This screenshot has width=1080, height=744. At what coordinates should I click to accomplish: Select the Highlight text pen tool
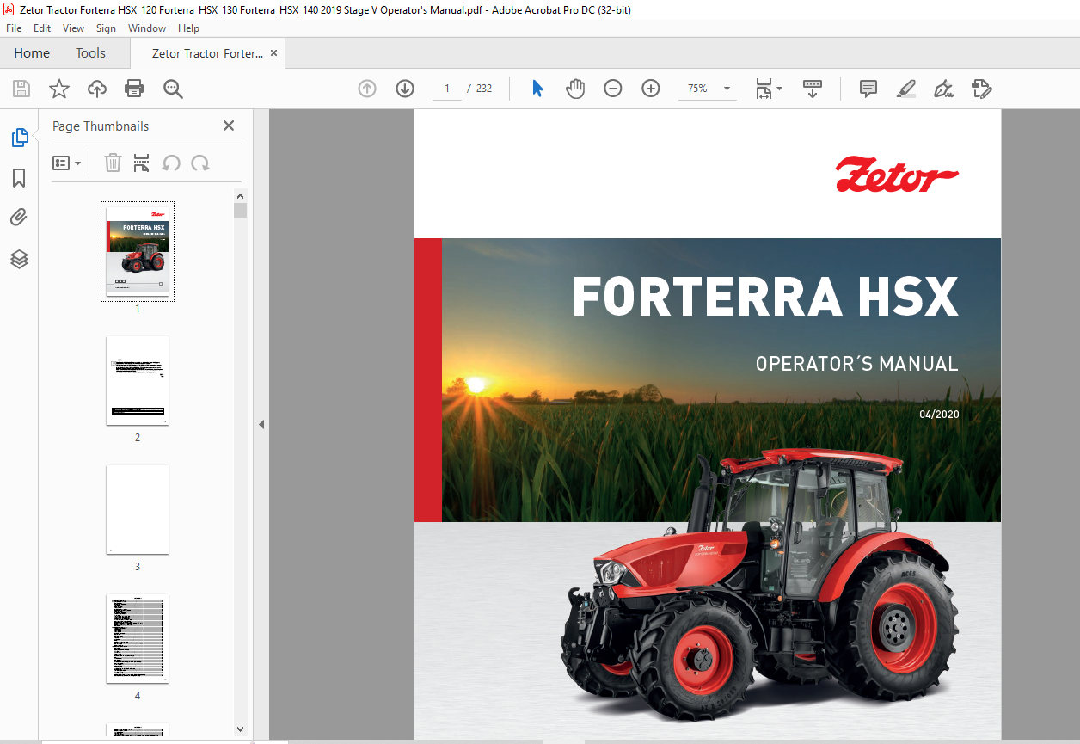pos(906,89)
